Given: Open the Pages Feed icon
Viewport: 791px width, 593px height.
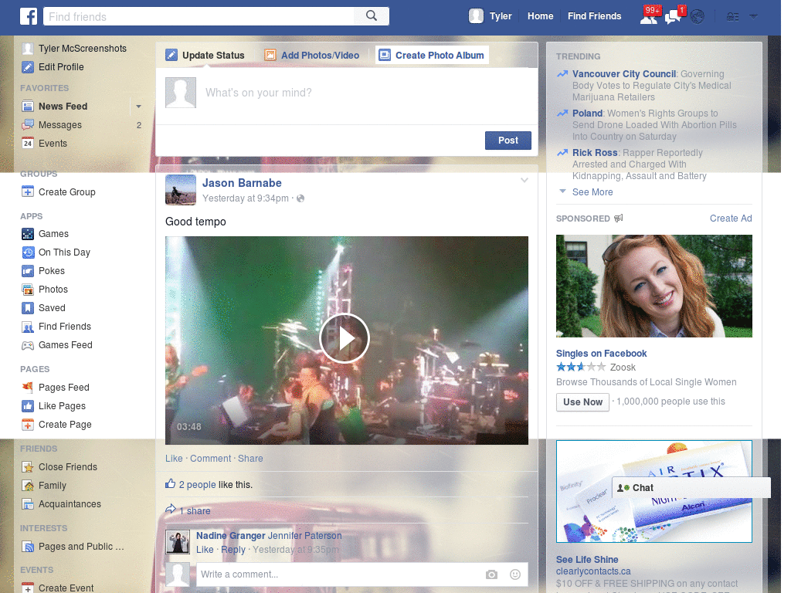Looking at the screenshot, I should (28, 388).
